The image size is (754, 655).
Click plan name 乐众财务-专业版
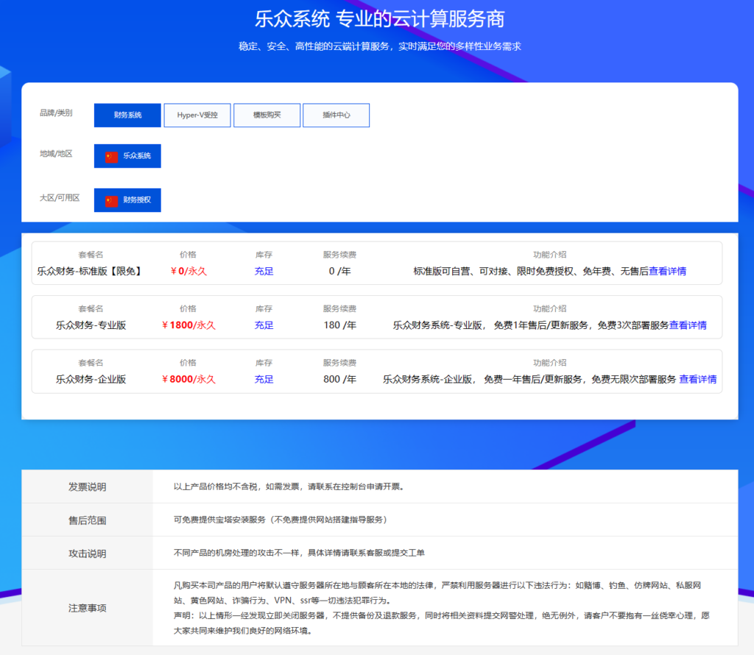(x=91, y=325)
